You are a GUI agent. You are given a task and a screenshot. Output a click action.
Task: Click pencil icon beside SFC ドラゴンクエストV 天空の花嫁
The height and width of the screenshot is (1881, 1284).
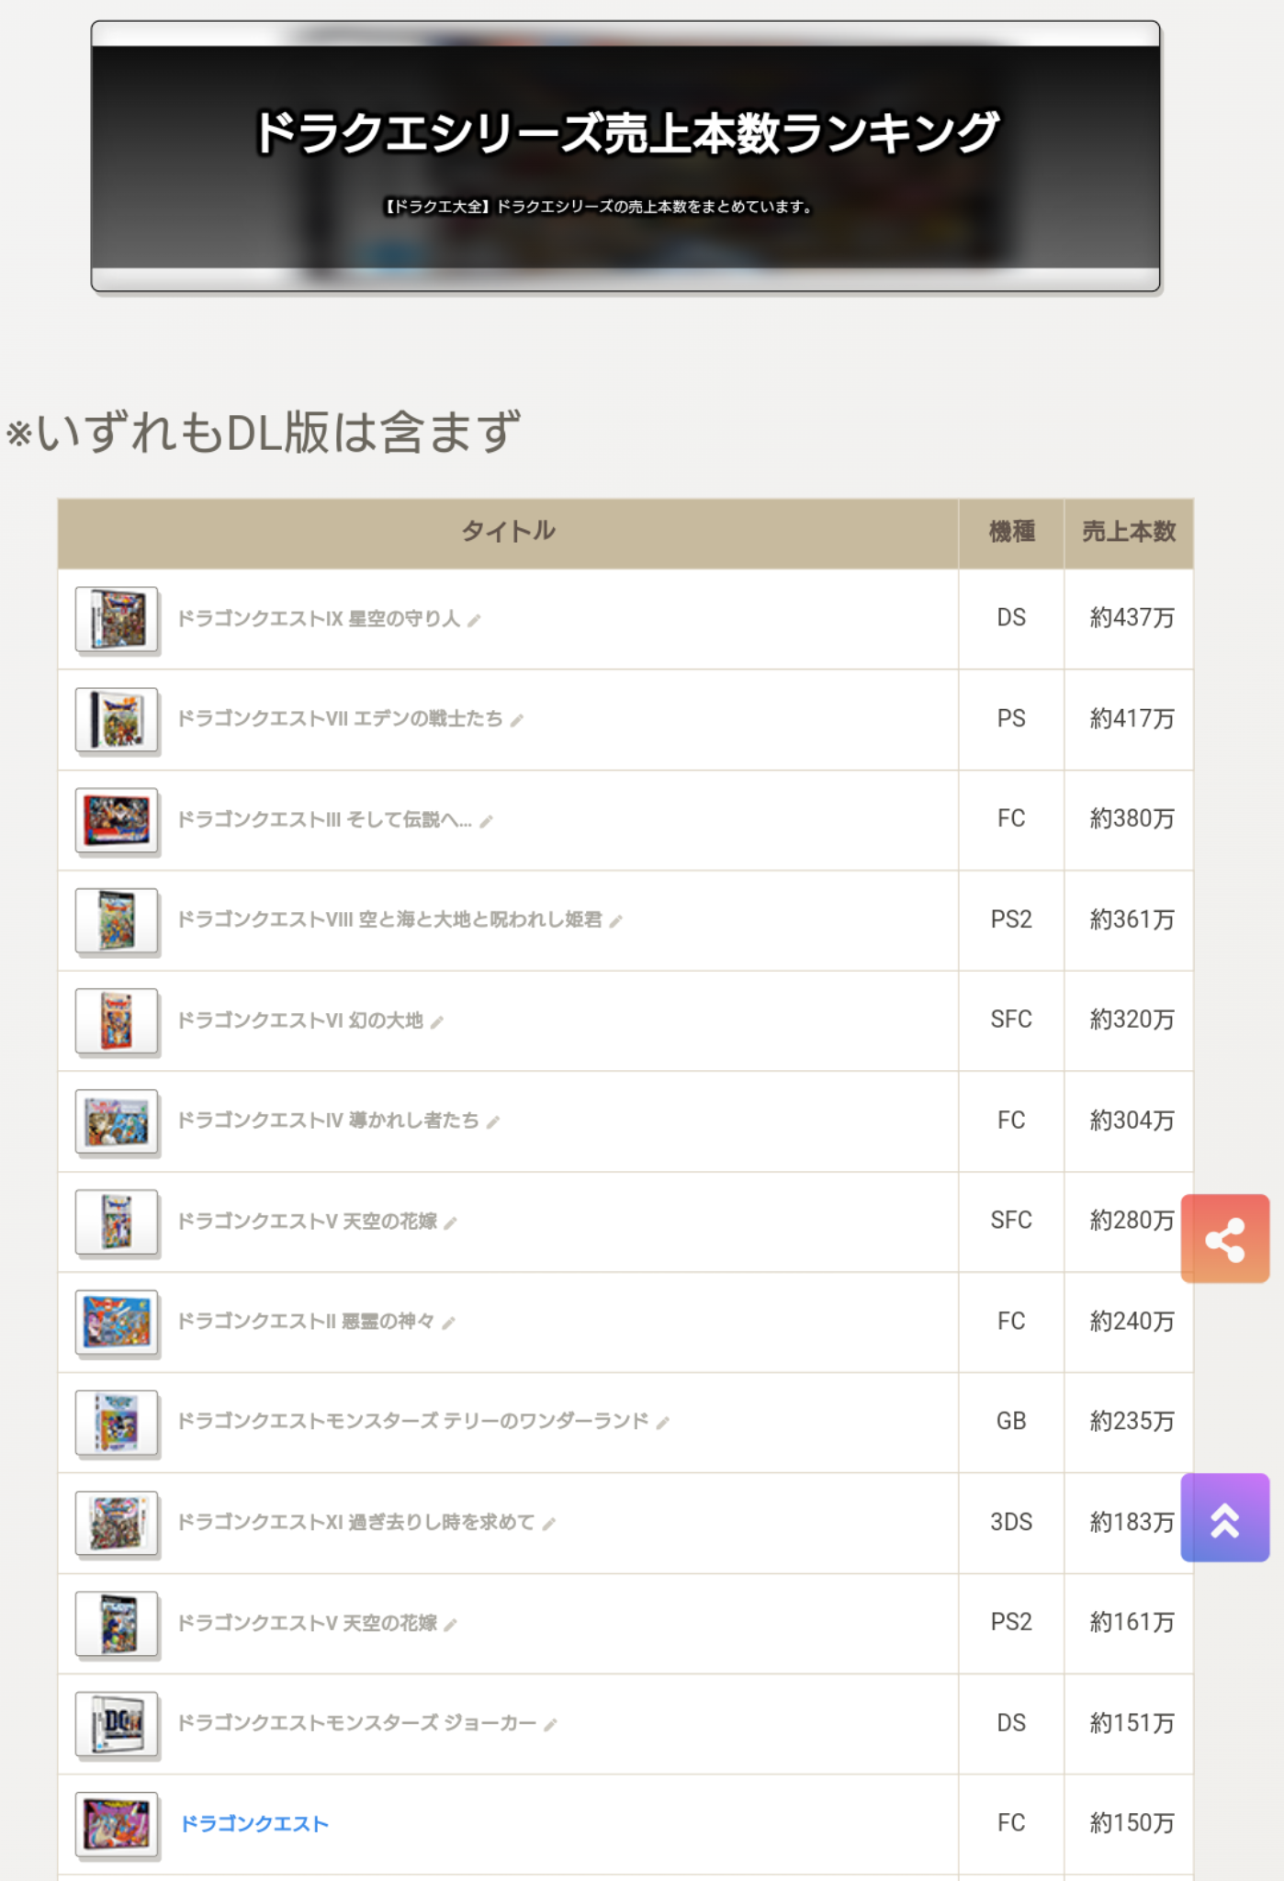click(451, 1222)
